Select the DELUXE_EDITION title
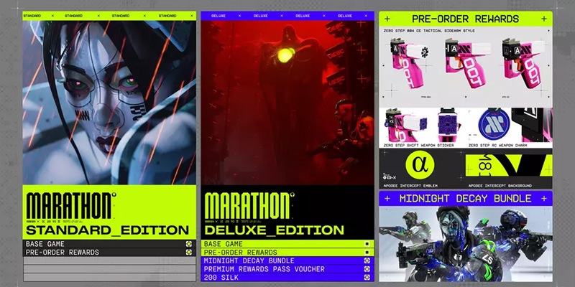Screen dimensions: 575x287 pos(275,230)
